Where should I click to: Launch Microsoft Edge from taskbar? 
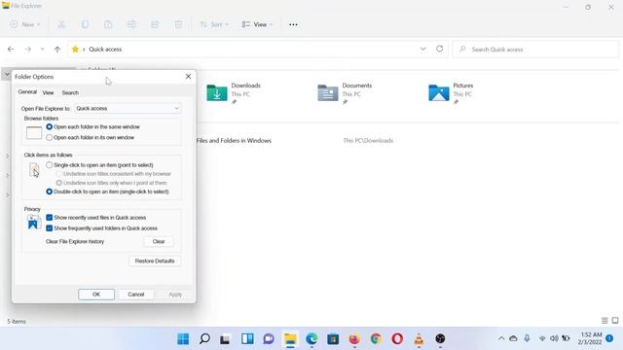tap(311, 339)
